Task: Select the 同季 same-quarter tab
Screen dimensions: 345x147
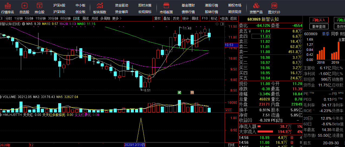Action: [335, 34]
